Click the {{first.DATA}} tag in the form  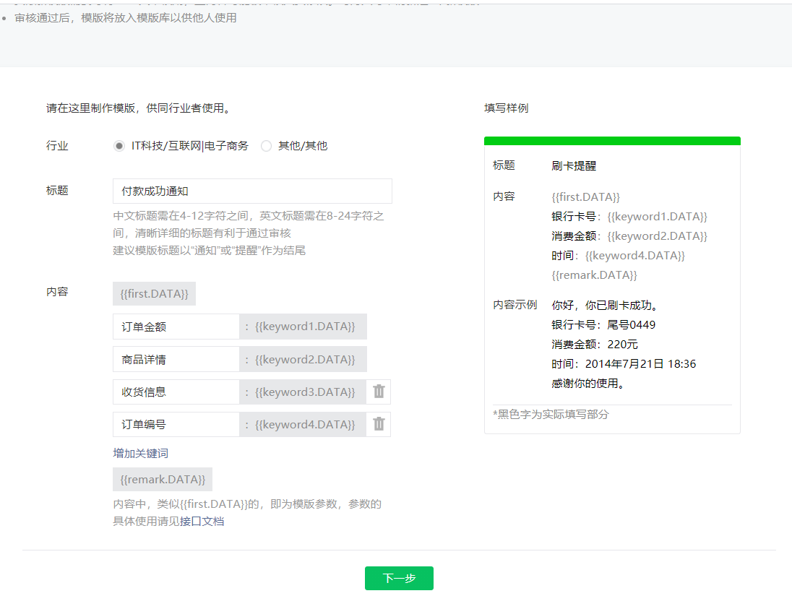pos(154,294)
